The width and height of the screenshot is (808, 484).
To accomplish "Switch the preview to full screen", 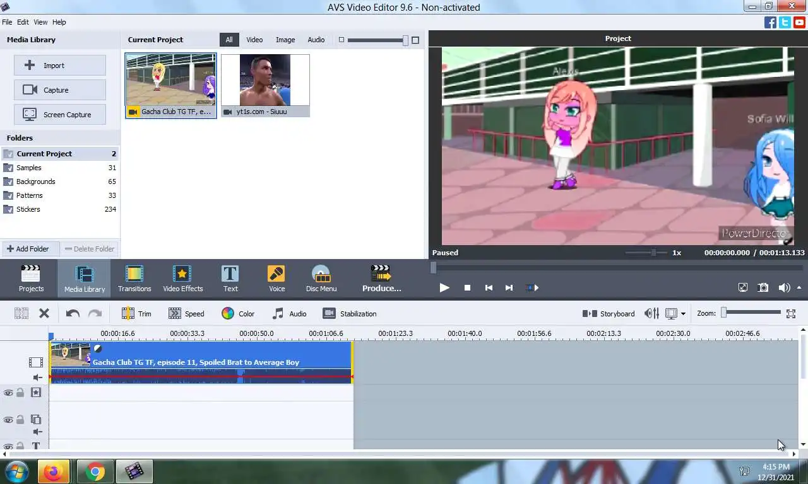I will (x=743, y=287).
